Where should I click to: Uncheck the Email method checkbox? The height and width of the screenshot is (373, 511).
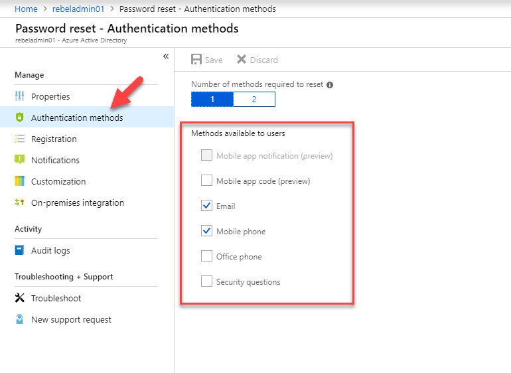pyautogui.click(x=206, y=206)
